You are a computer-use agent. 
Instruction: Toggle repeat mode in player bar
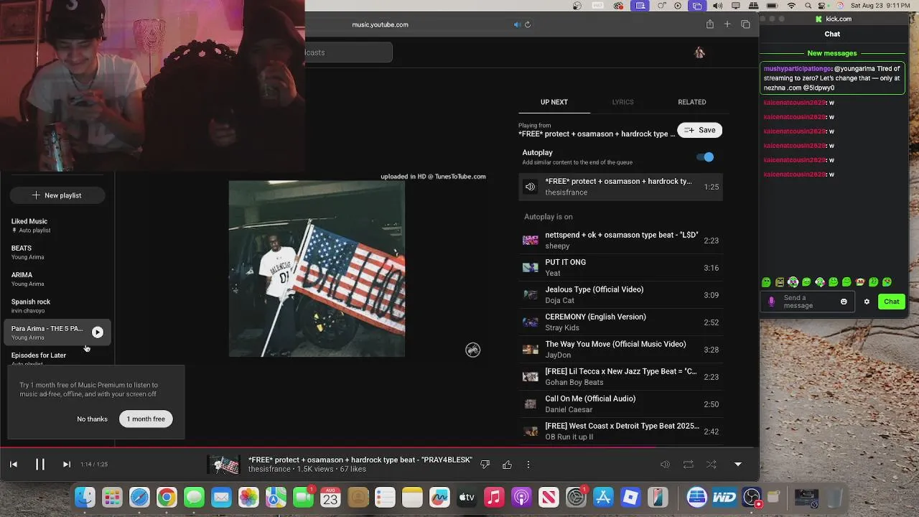[x=689, y=465]
